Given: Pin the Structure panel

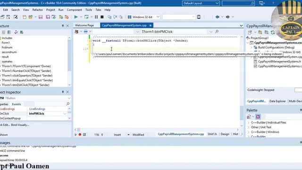Looking at the screenshot, I should click(x=63, y=25).
